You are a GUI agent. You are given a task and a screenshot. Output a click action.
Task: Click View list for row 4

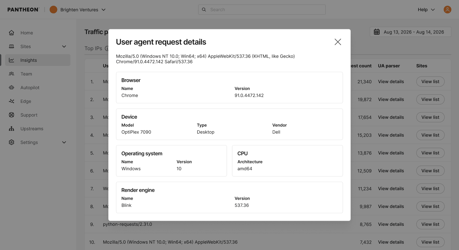[x=430, y=135]
